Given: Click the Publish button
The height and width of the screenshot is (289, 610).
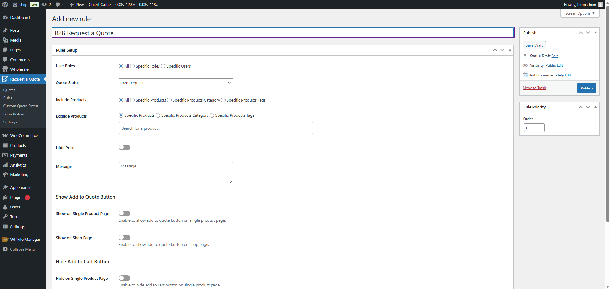Looking at the screenshot, I should [586, 88].
